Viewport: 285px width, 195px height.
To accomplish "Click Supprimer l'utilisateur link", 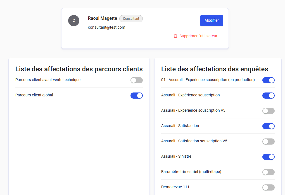I will tap(198, 36).
